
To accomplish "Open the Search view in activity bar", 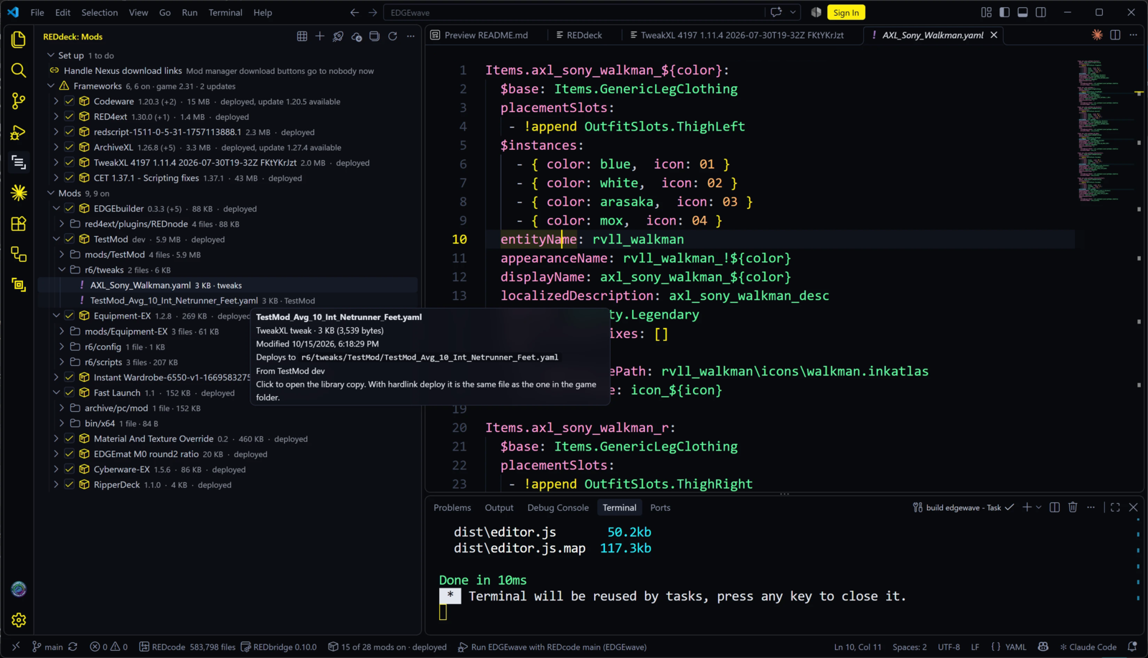I will [x=19, y=70].
